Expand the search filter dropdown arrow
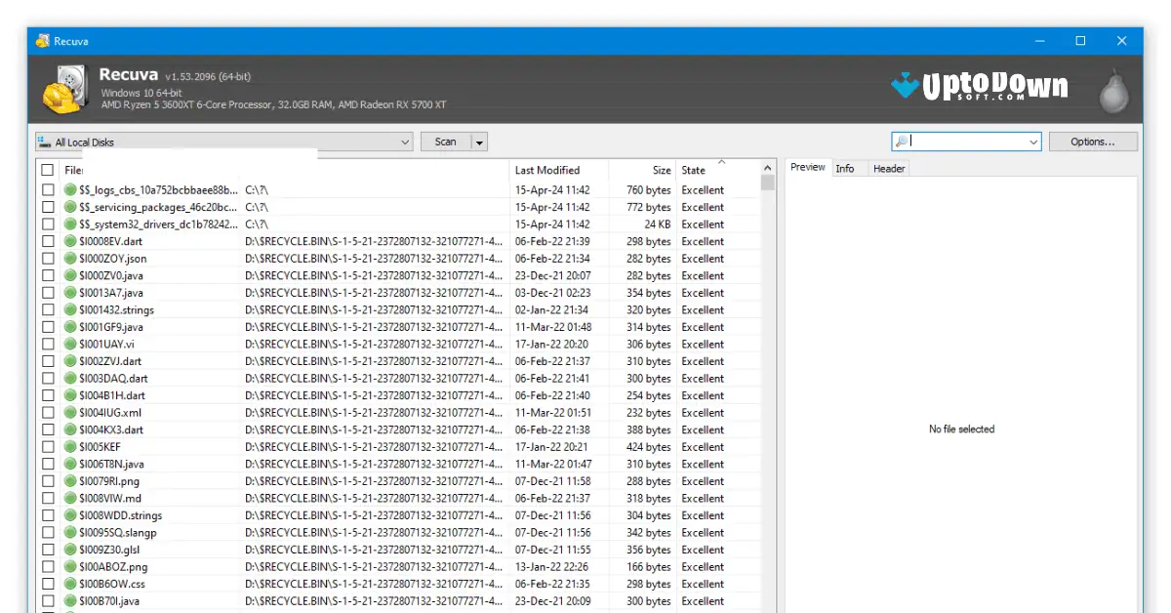This screenshot has width=1171, height=613. pyautogui.click(x=1032, y=141)
